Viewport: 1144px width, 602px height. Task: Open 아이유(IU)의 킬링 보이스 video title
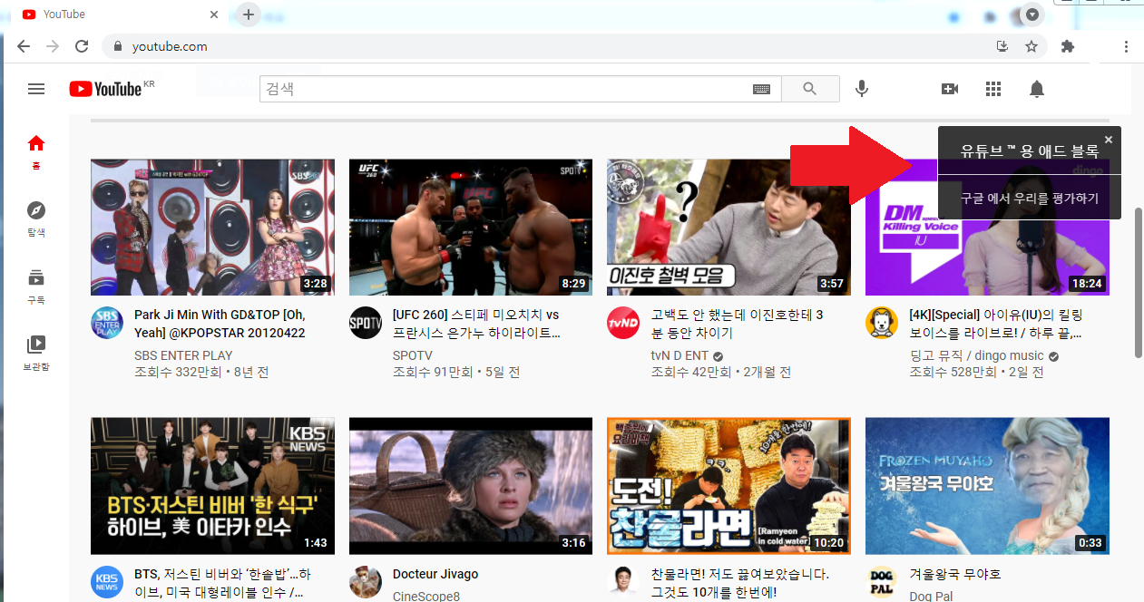click(x=996, y=324)
